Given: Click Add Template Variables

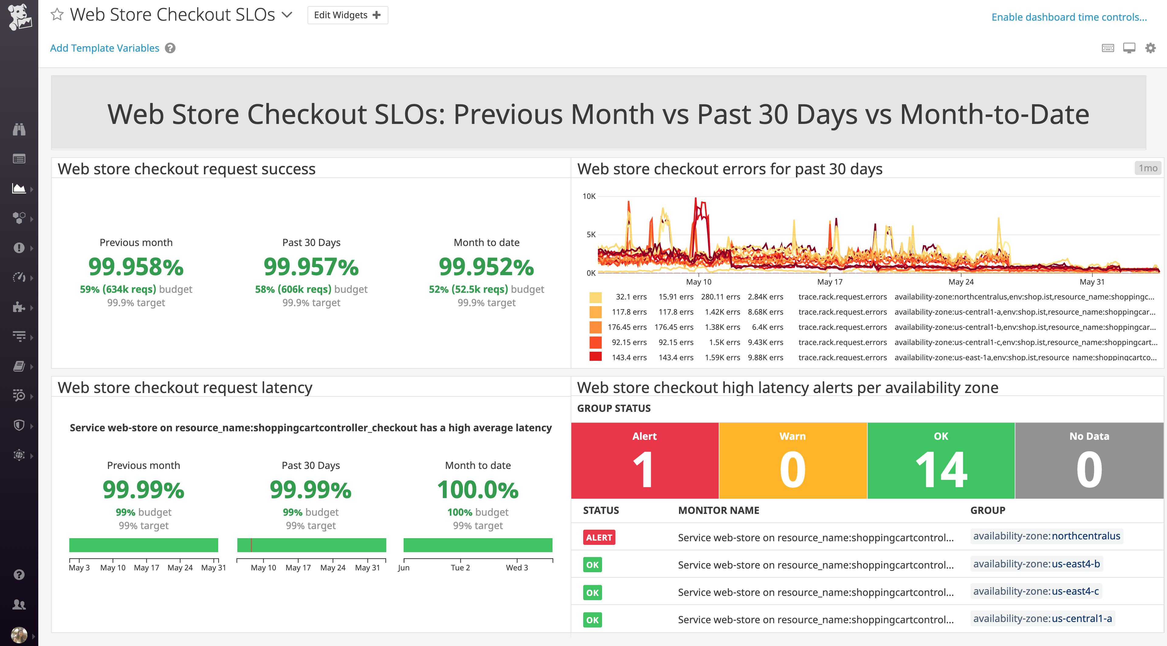Looking at the screenshot, I should (x=104, y=48).
